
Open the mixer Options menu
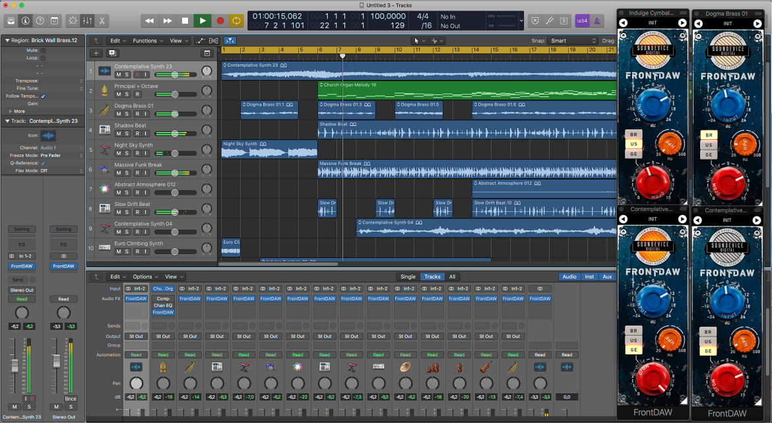(x=145, y=277)
